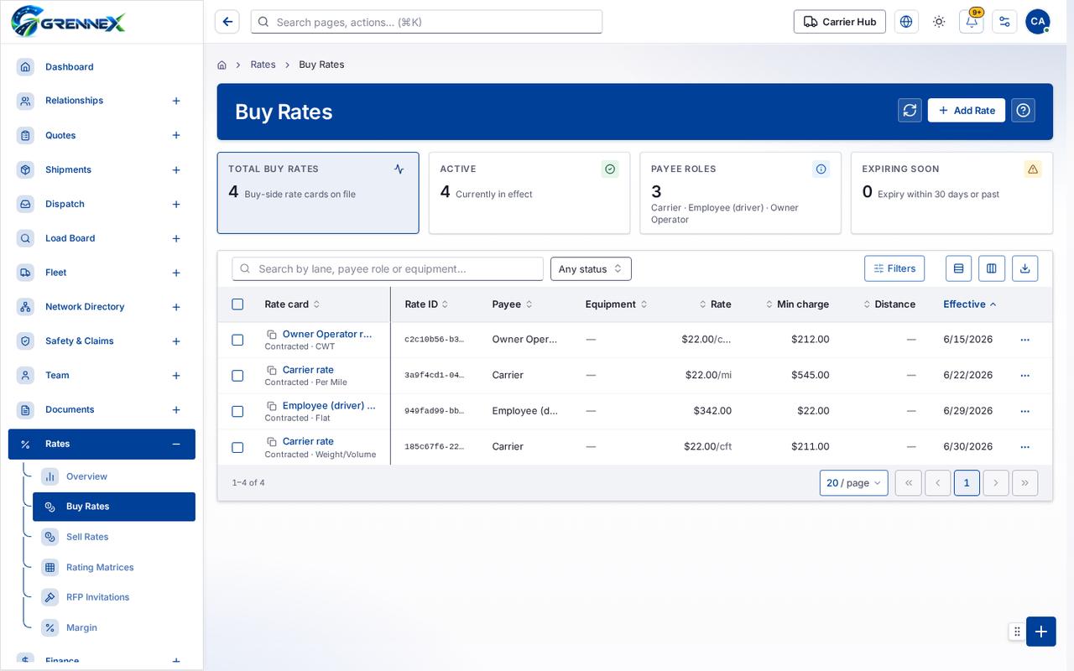Click the Carrier Hub button
Viewport: 1074px width, 671px height.
[840, 22]
